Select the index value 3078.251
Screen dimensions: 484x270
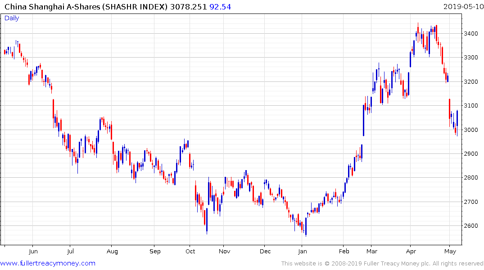(188, 7)
